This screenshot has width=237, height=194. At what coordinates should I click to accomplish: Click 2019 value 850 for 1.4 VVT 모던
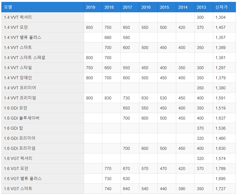89,28
